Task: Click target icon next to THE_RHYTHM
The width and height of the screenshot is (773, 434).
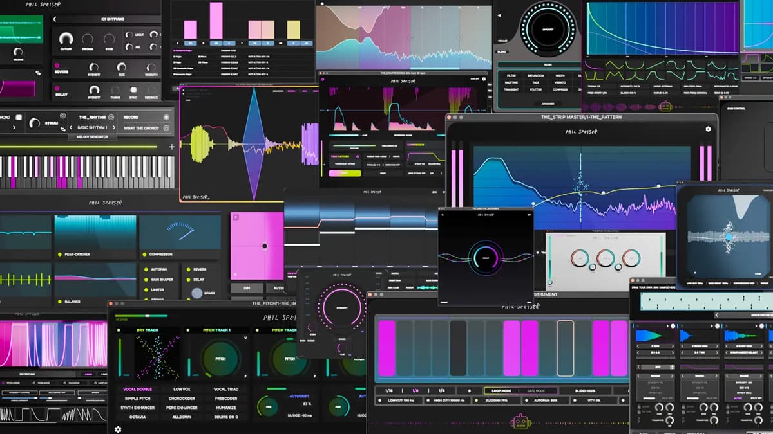Action: [111, 117]
